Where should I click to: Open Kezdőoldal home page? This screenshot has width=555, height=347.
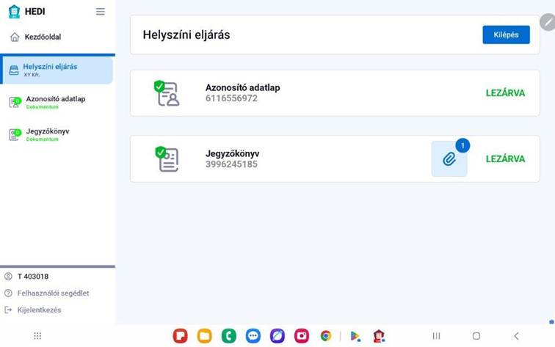click(43, 37)
